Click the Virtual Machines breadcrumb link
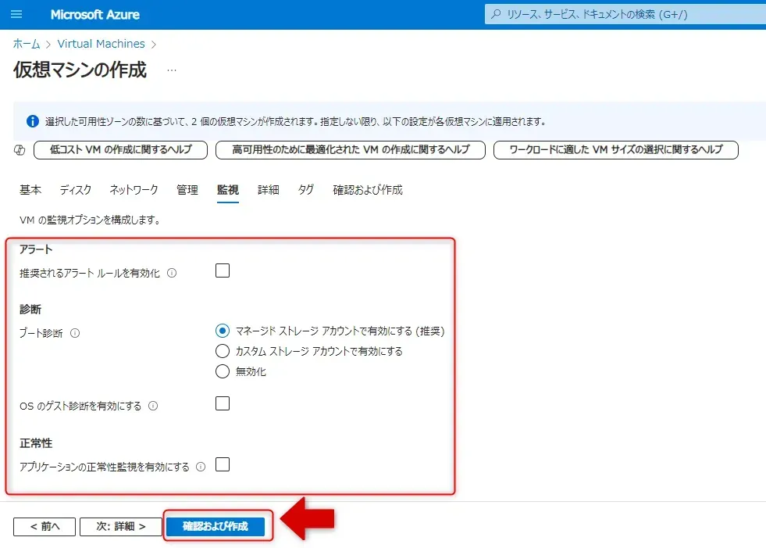 (101, 44)
